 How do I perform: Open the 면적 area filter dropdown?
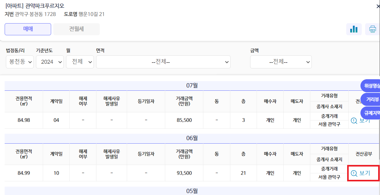pyautogui.click(x=163, y=62)
